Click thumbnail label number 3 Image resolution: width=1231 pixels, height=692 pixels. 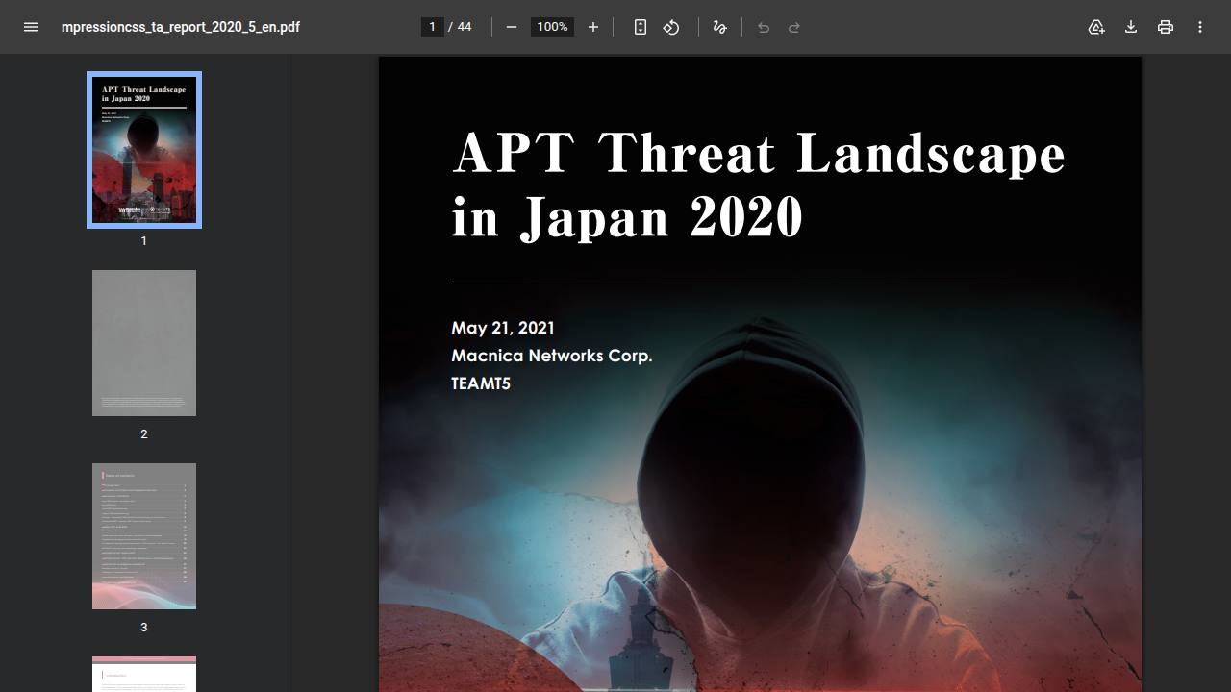click(x=144, y=628)
